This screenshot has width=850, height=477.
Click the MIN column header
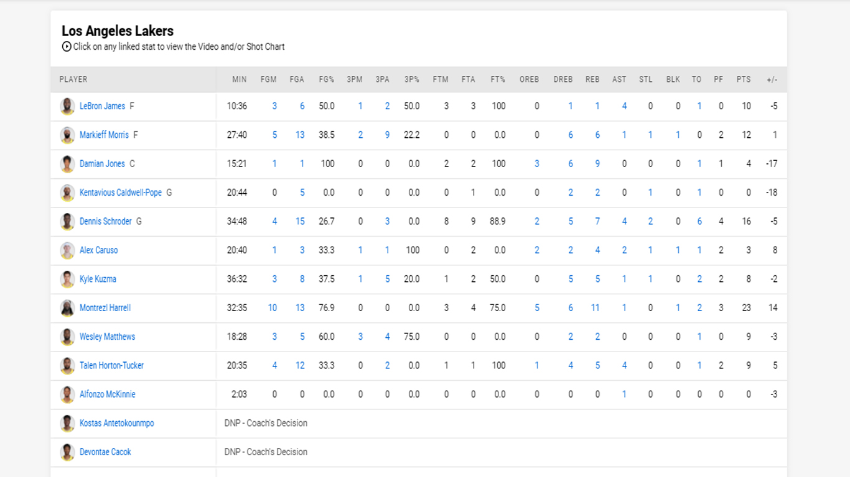pyautogui.click(x=240, y=79)
